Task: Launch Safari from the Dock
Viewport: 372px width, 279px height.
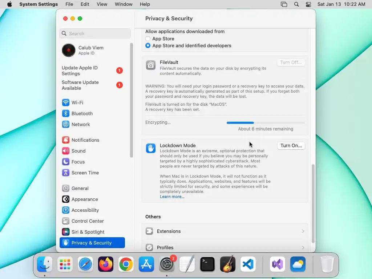Action: (x=85, y=264)
